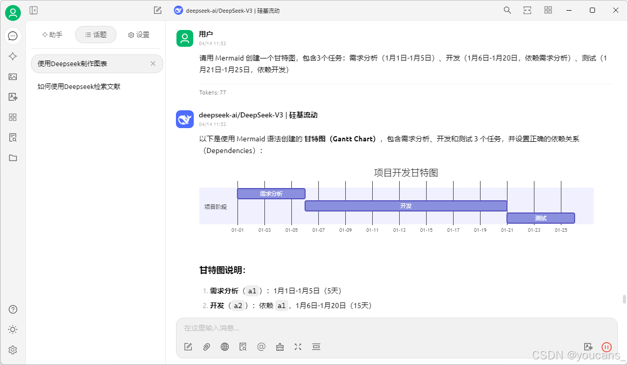This screenshot has width=628, height=365.
Task: Open the top-right mini apps grid icon
Action: pos(548,10)
